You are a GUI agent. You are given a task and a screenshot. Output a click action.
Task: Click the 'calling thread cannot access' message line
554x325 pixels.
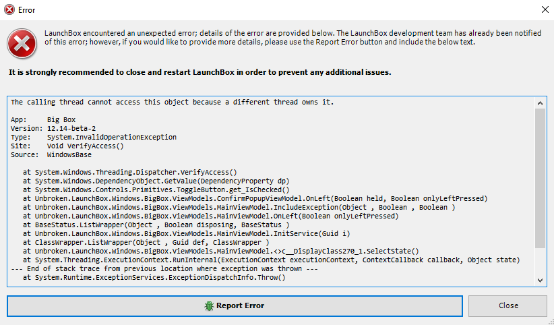point(172,102)
